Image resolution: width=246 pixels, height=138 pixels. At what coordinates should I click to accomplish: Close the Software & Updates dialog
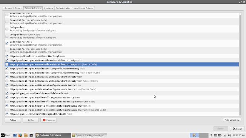[x=237, y=129]
